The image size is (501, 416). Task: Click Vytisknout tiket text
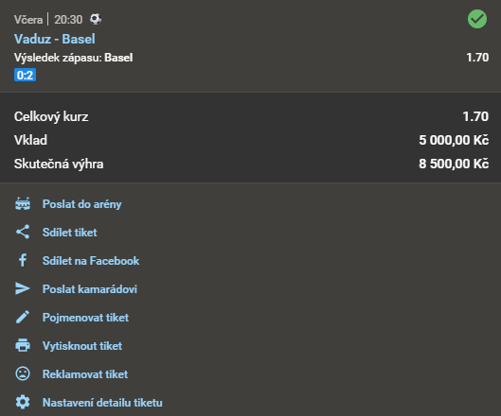(x=82, y=346)
